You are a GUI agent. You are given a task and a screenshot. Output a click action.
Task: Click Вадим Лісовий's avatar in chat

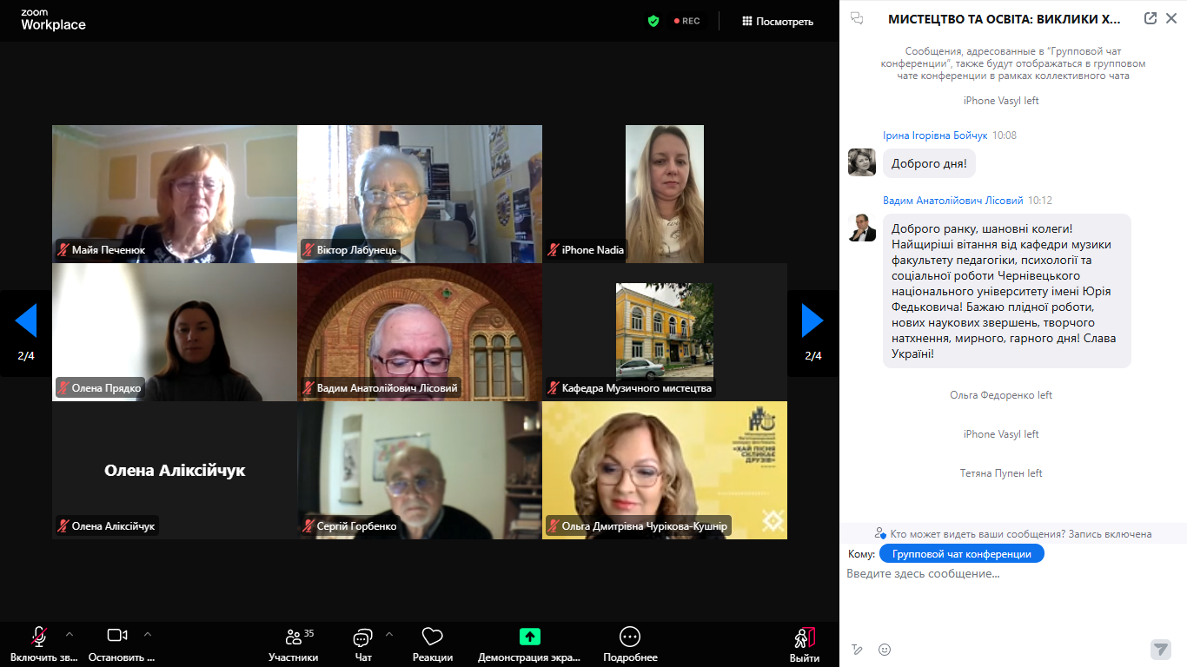[x=862, y=228]
